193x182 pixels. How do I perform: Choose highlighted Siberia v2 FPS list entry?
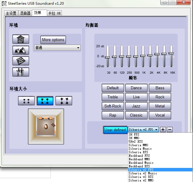point(160,170)
